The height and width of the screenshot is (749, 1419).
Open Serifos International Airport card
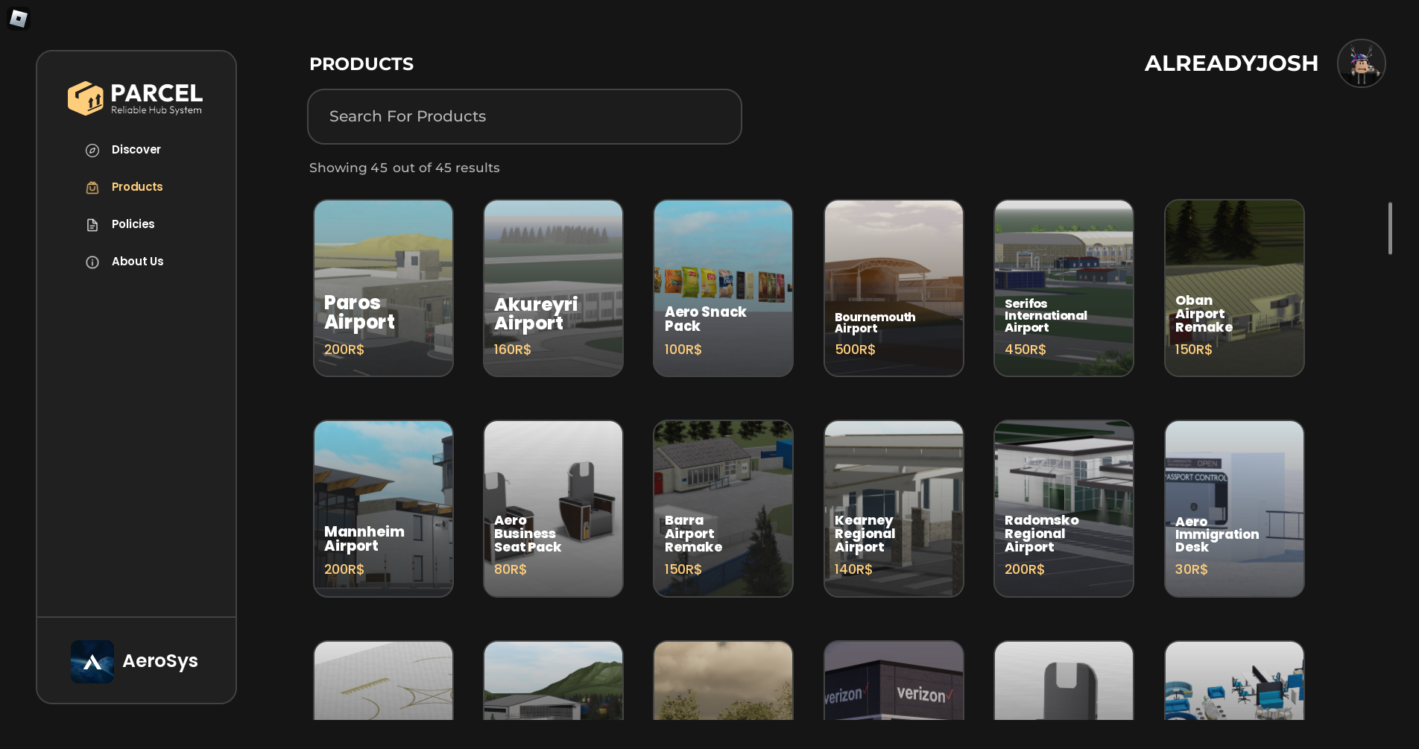tap(1064, 288)
